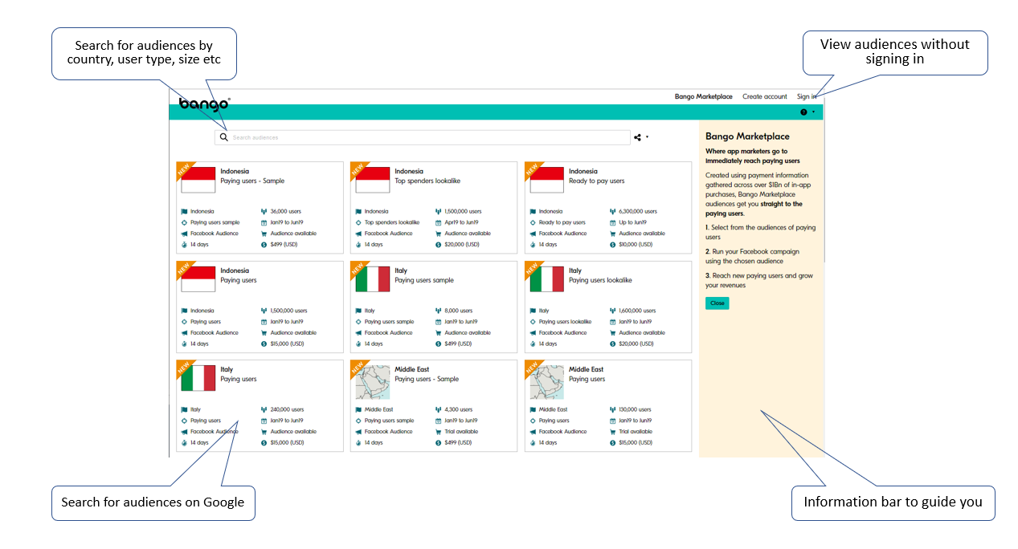Click the '$20,000 (USD)' price in Indonesia Top spenders card
The image size is (1018, 549).
pyautogui.click(x=462, y=244)
